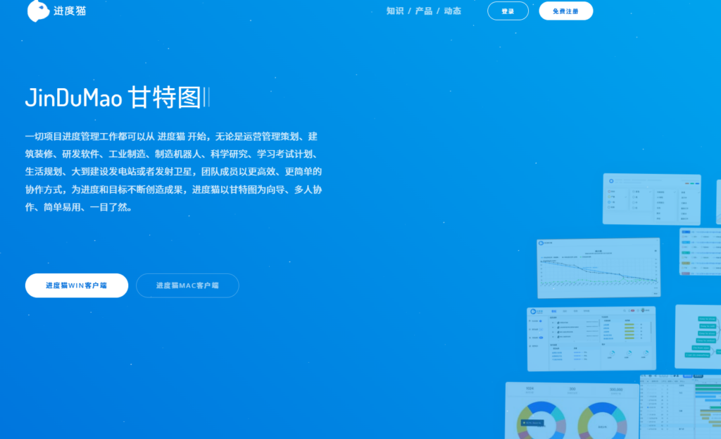Check the ticked option in the filter panel preview
This screenshot has height=439, width=721.
pyautogui.click(x=649, y=192)
